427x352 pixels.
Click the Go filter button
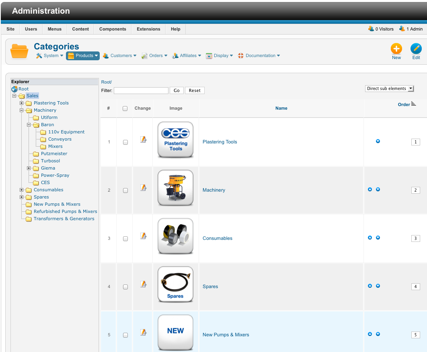pyautogui.click(x=177, y=90)
